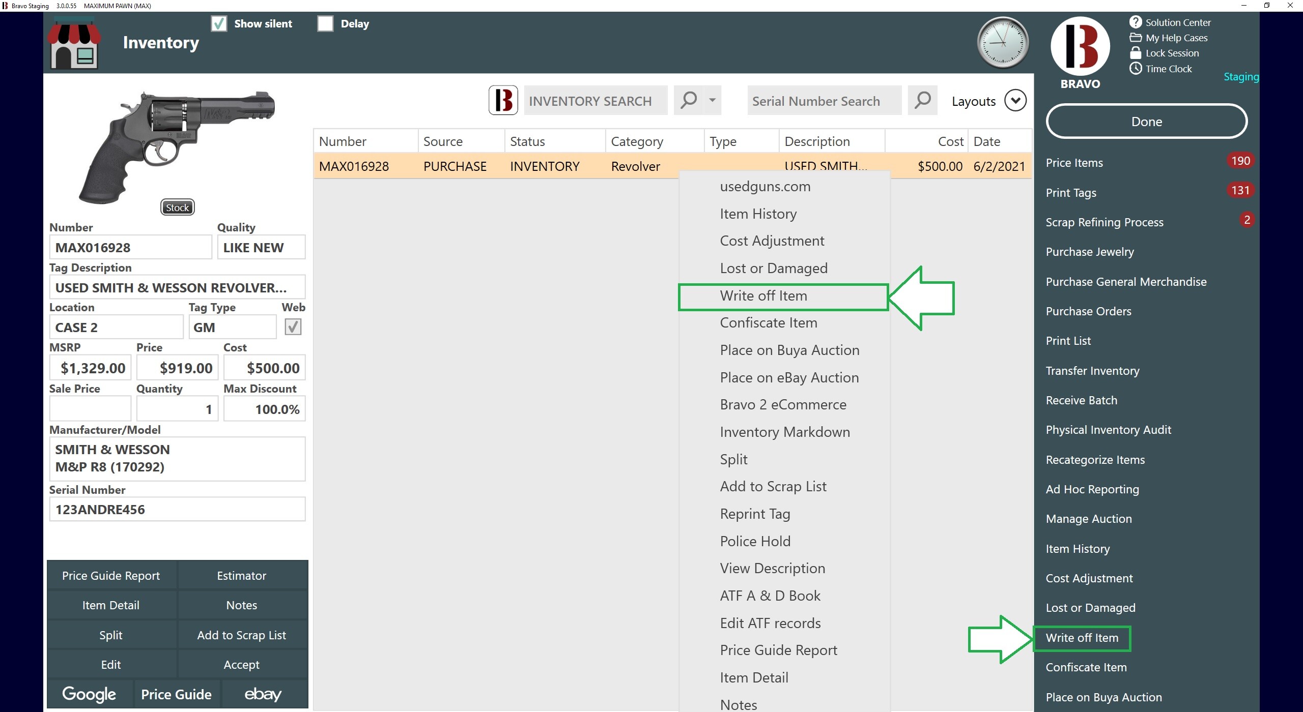Click the Estimator button
The width and height of the screenshot is (1303, 712).
pos(242,576)
